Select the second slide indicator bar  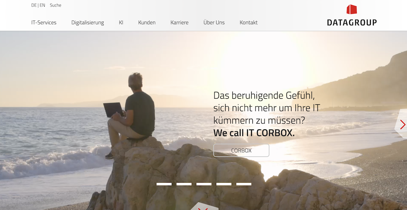coord(184,184)
